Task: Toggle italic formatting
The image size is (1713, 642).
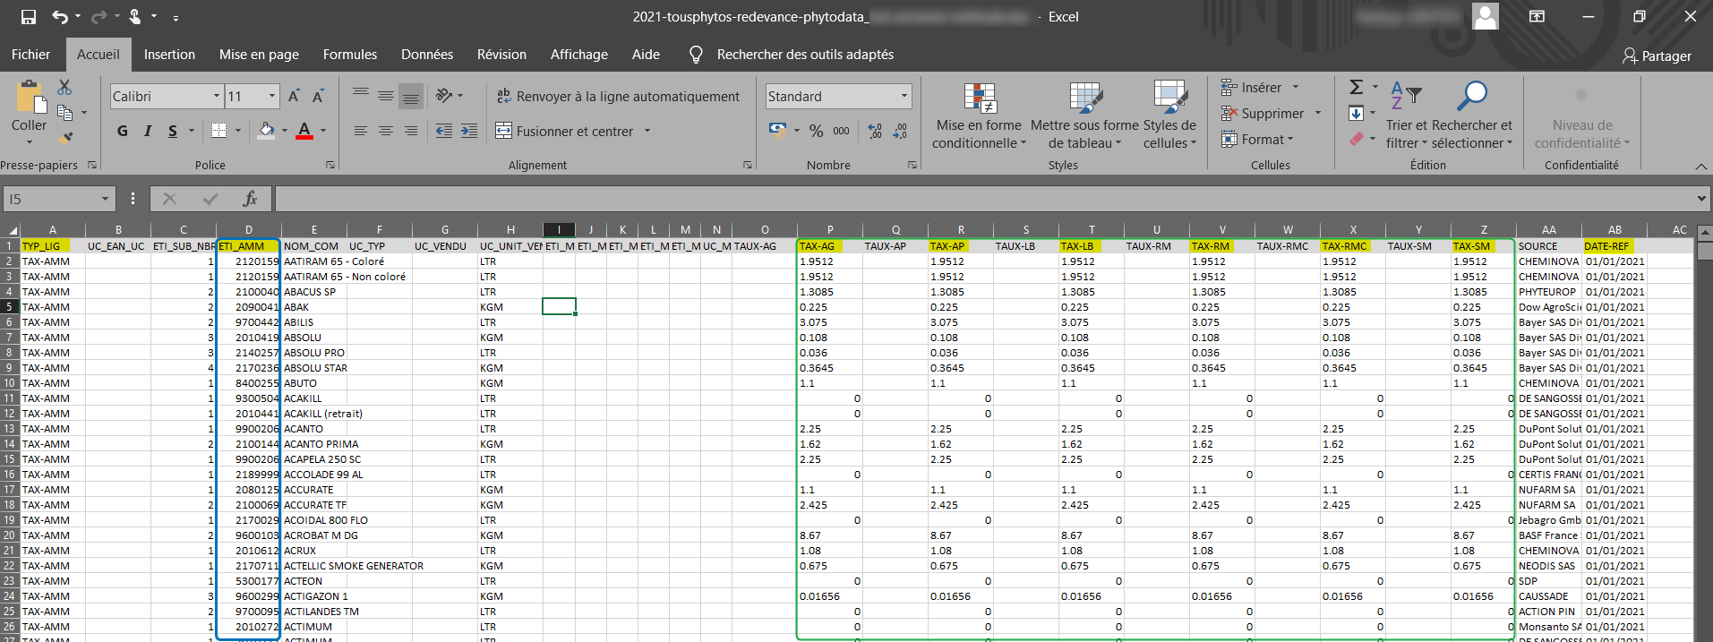Action: click(148, 131)
